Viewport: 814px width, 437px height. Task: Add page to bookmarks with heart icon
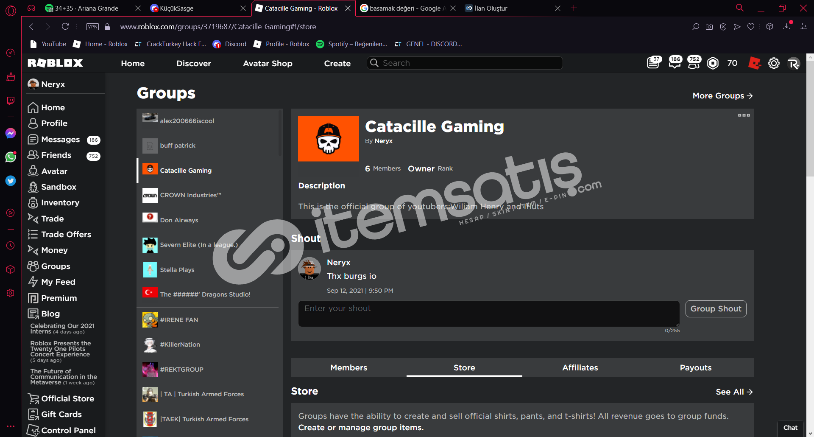point(751,27)
